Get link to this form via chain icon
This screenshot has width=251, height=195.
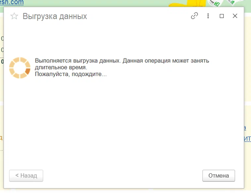click(x=194, y=16)
